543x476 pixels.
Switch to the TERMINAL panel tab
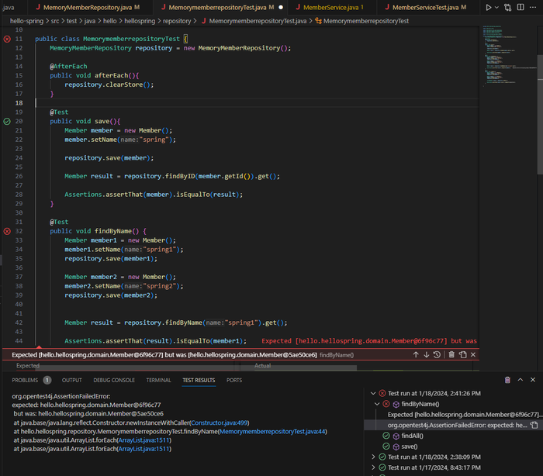coord(158,380)
